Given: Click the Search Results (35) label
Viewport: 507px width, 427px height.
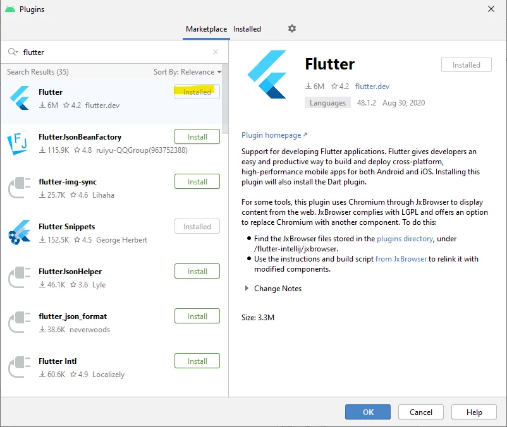Looking at the screenshot, I should [x=38, y=72].
